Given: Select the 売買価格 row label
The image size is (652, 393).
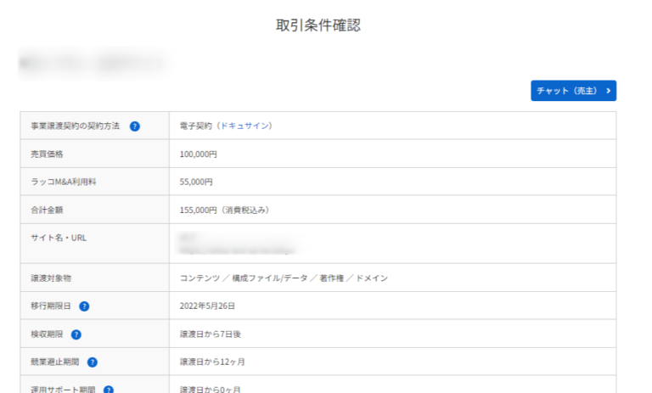Looking at the screenshot, I should tap(47, 154).
